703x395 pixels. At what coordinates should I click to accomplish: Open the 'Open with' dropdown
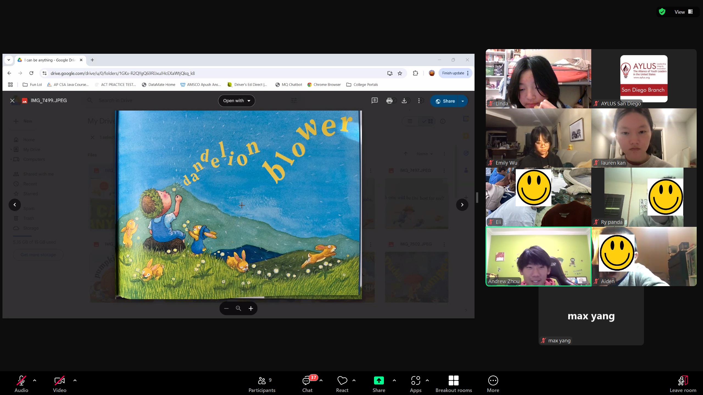coord(236,101)
